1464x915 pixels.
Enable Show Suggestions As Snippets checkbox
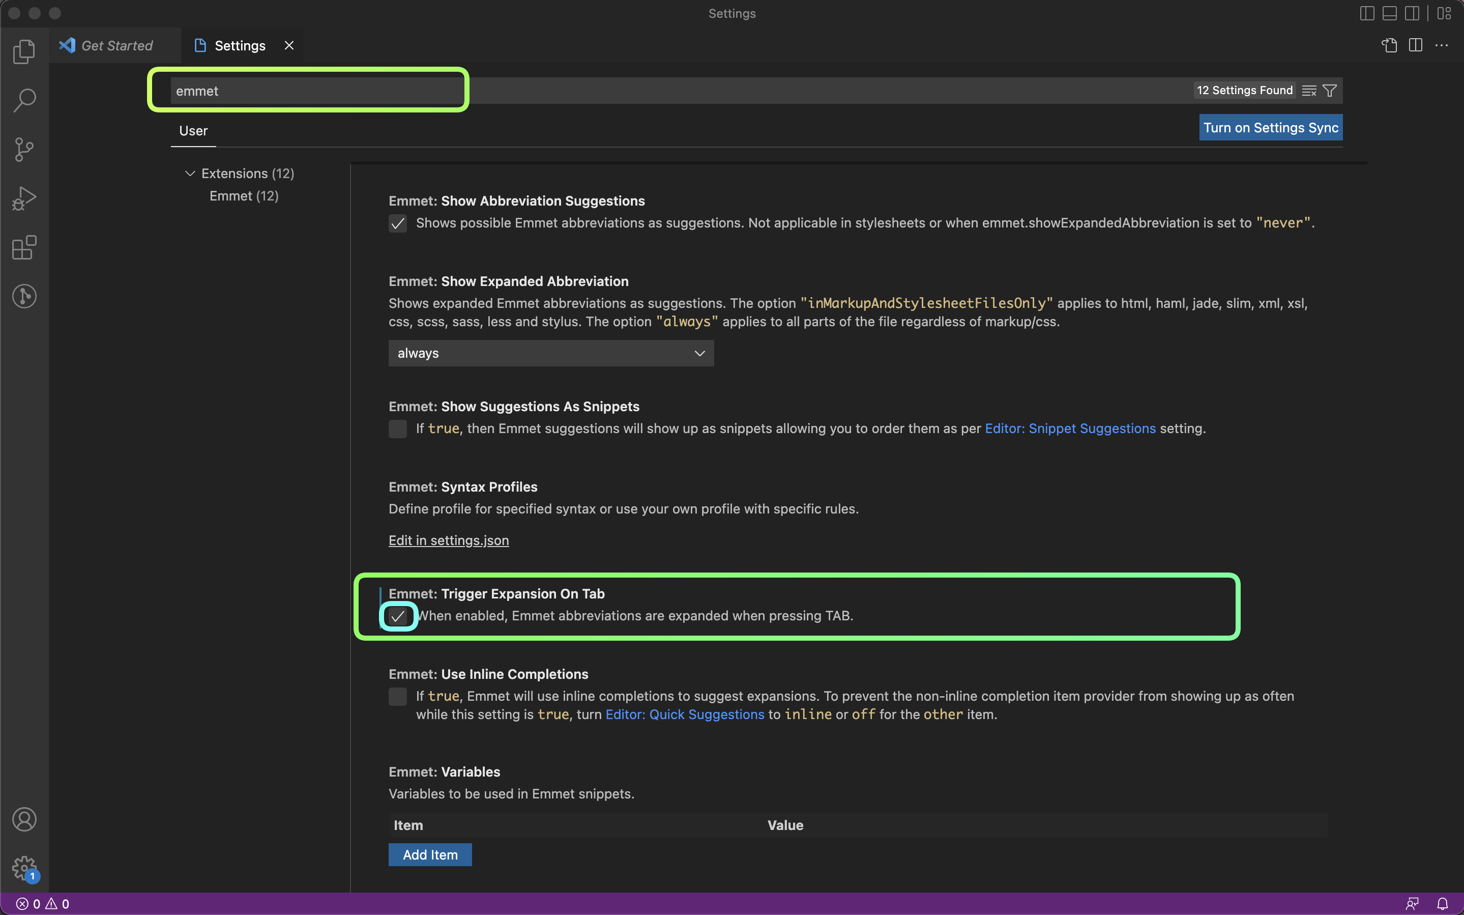coord(397,429)
